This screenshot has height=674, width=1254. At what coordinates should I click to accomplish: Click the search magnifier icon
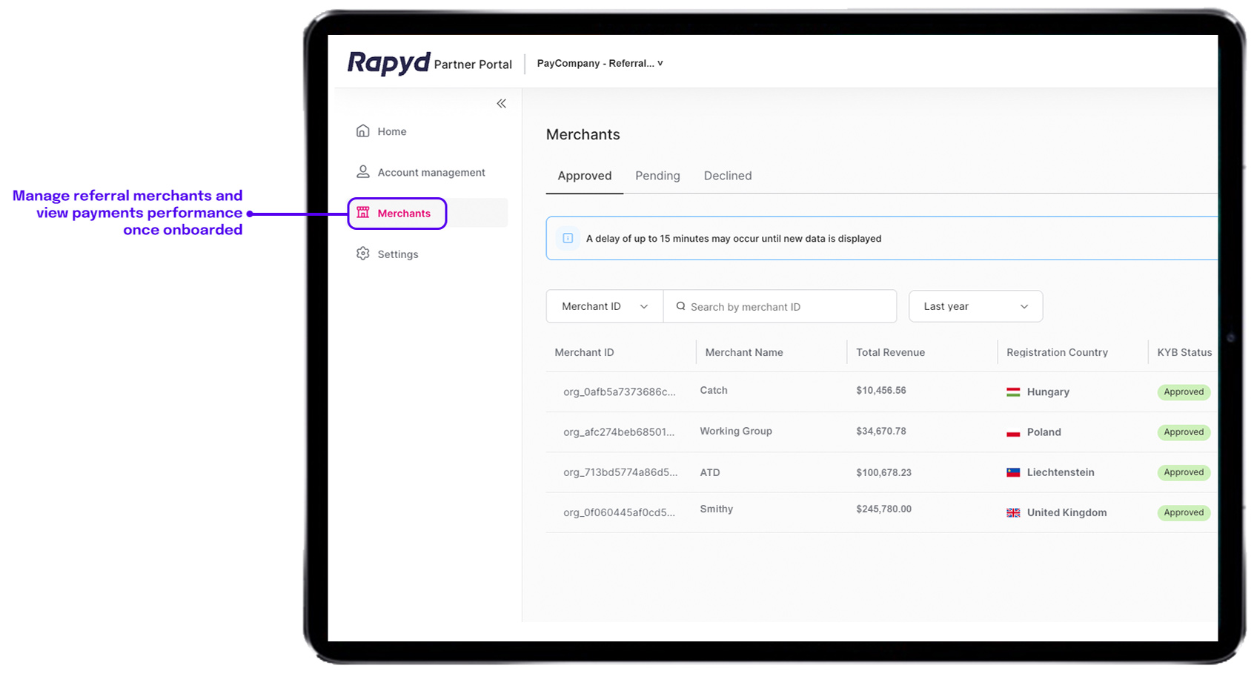[680, 306]
